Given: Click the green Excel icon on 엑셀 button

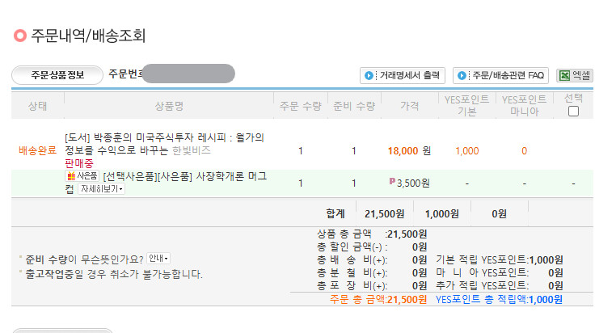Looking at the screenshot, I should [x=564, y=75].
